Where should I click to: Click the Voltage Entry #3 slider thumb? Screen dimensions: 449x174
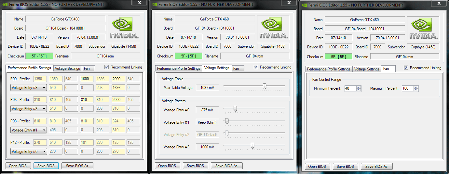252,145
